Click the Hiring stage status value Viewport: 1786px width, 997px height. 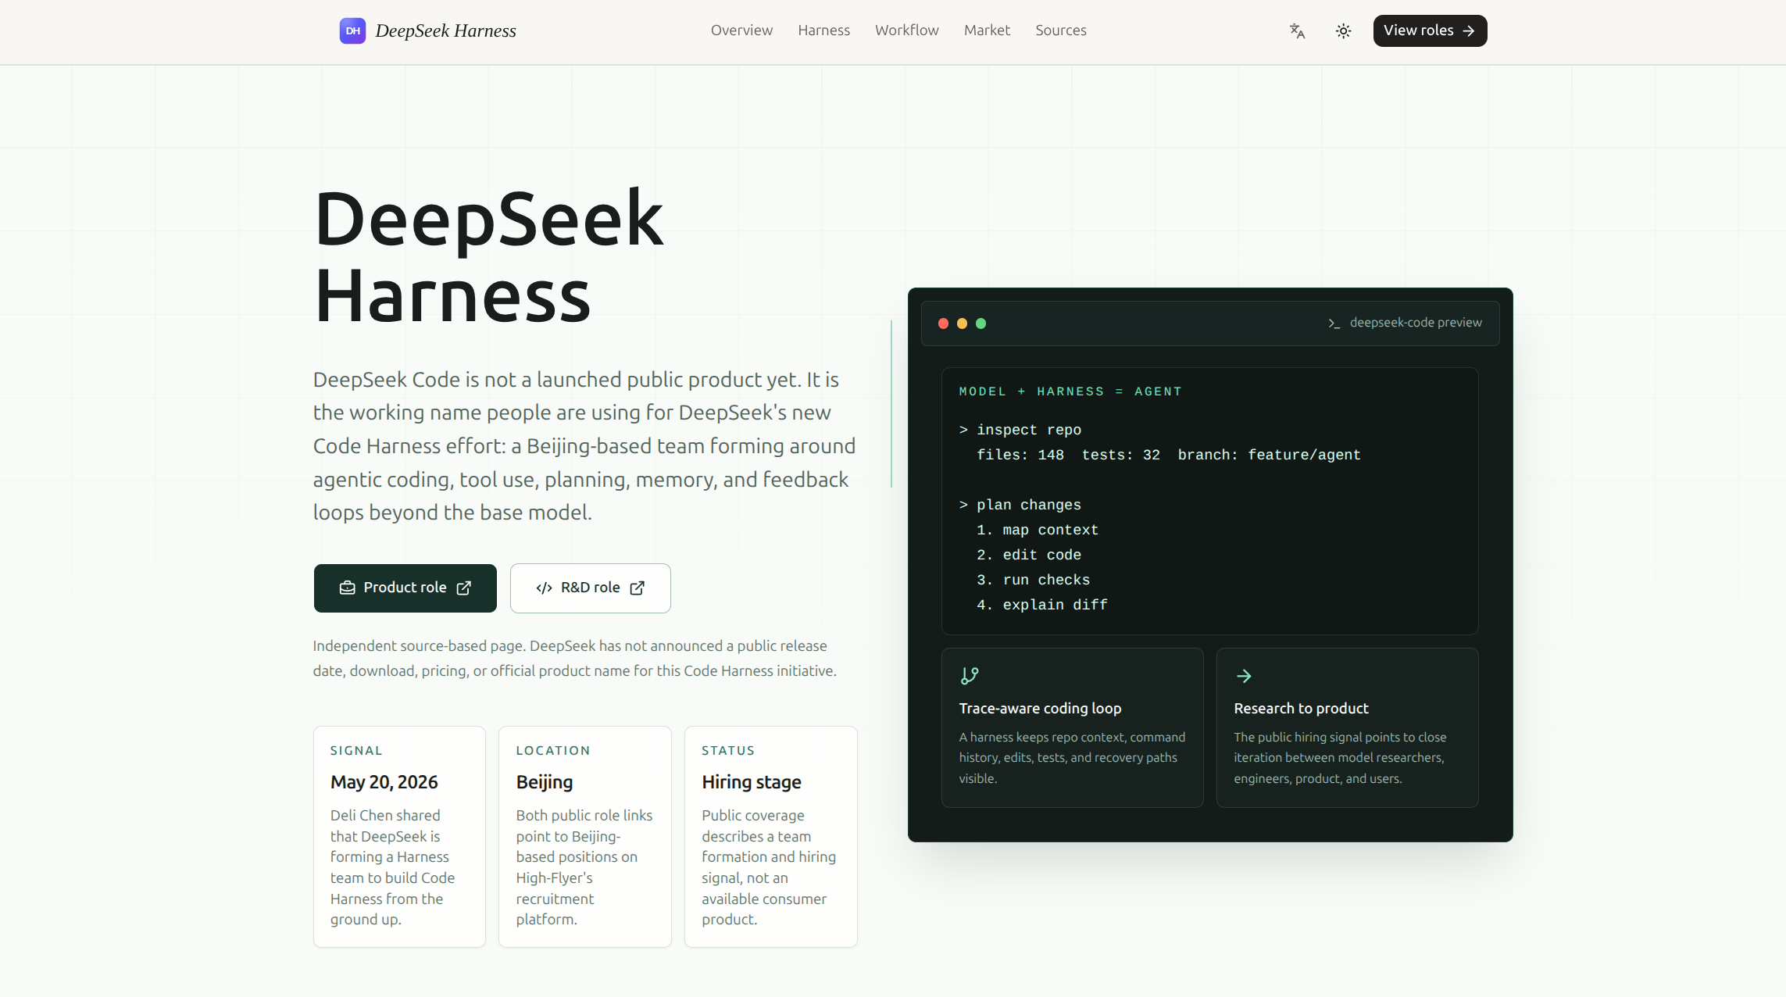[751, 782]
